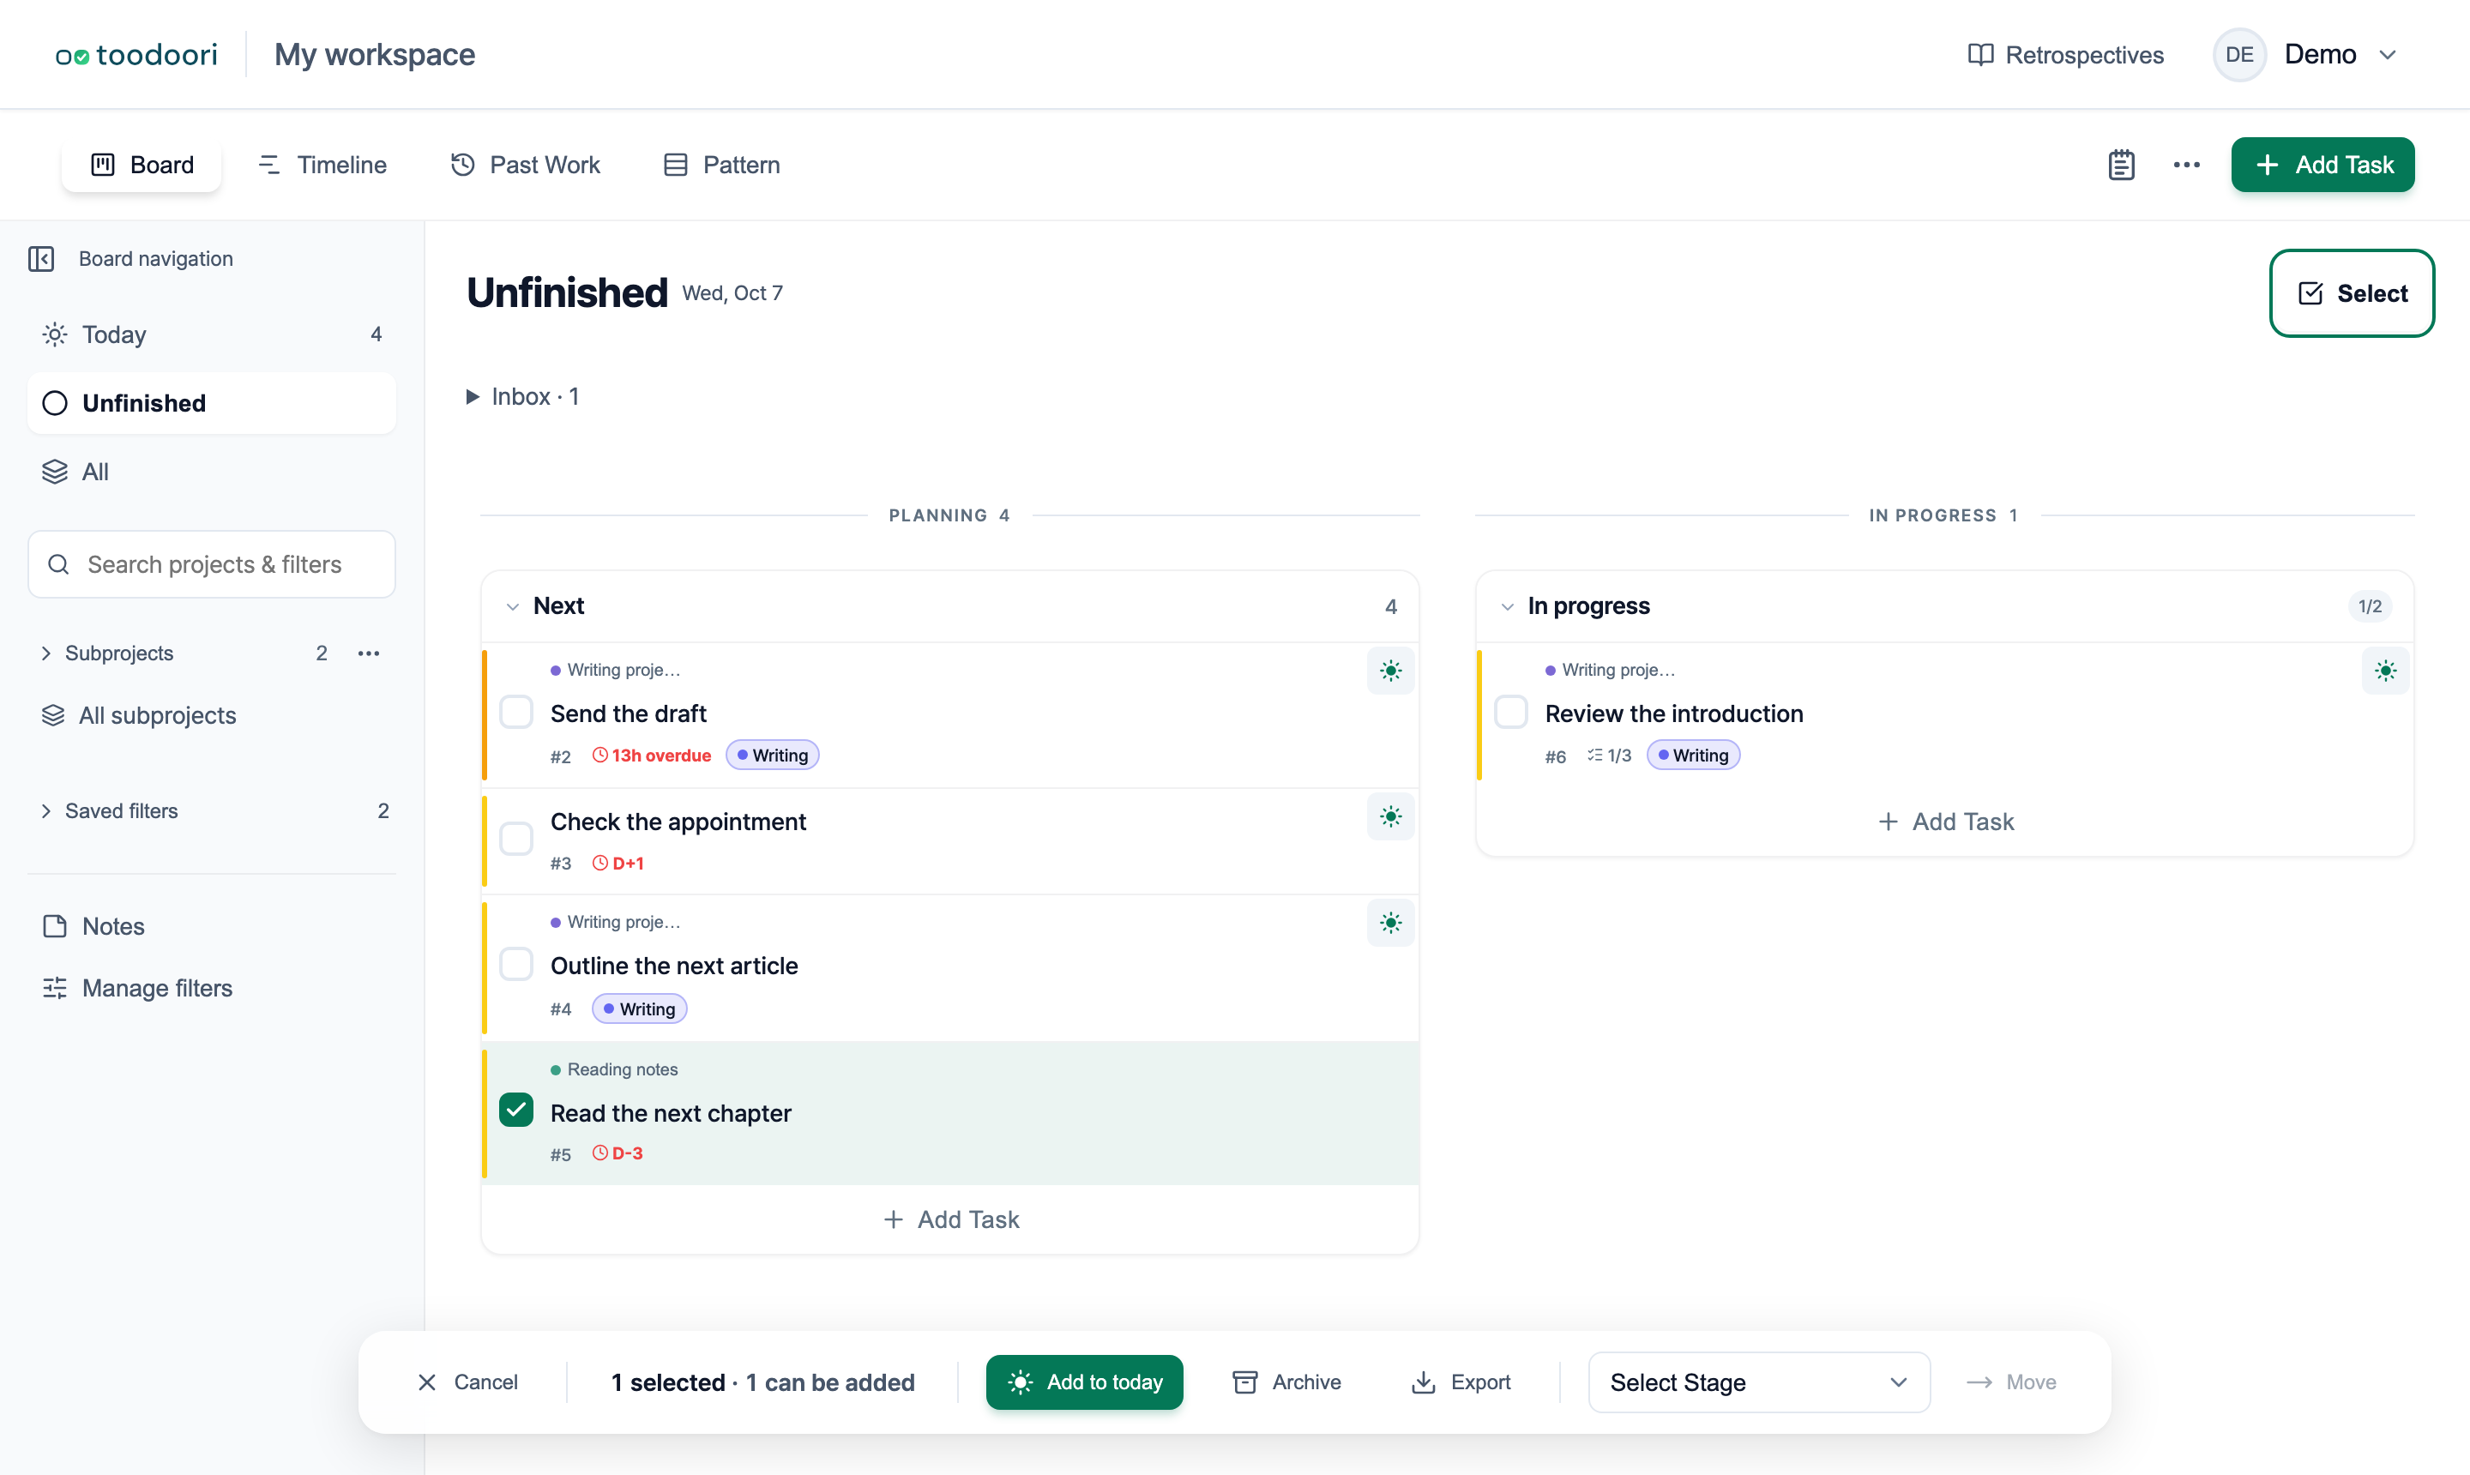
Task: Switch to the Timeline tab
Action: click(x=322, y=165)
